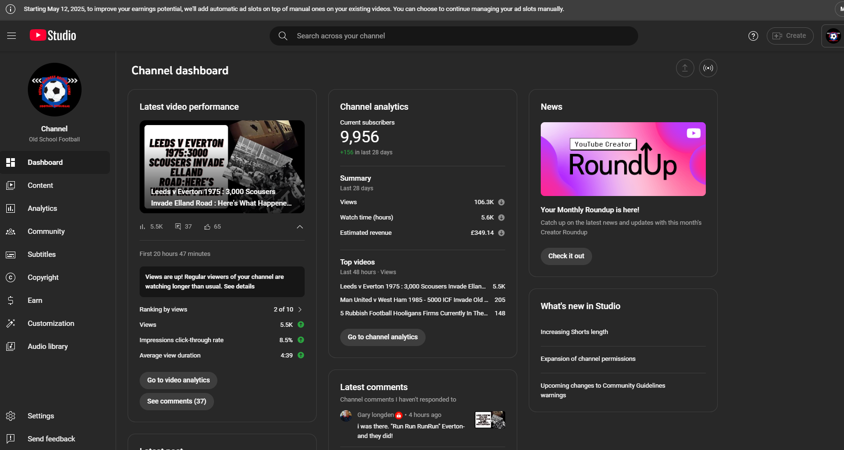
Task: Click the 9,956 current subscribers count
Action: pos(360,137)
